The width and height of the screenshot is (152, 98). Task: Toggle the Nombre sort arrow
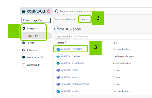click(65, 42)
